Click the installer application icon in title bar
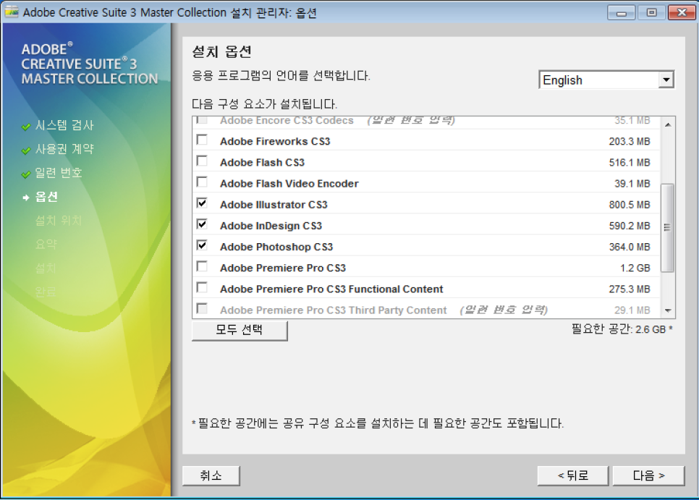The height and width of the screenshot is (500, 699). click(x=12, y=12)
